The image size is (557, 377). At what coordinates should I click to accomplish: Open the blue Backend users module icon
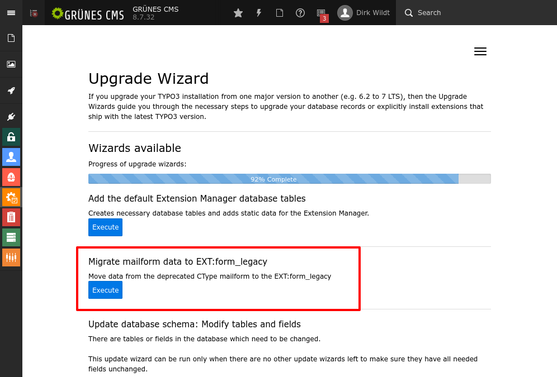tap(11, 157)
